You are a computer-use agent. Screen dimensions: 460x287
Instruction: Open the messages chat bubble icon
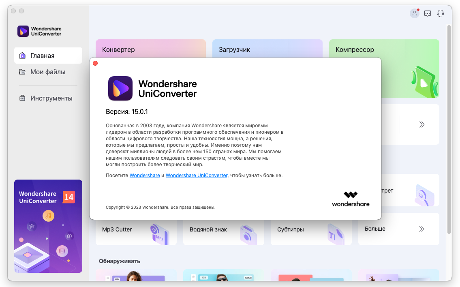tap(428, 13)
